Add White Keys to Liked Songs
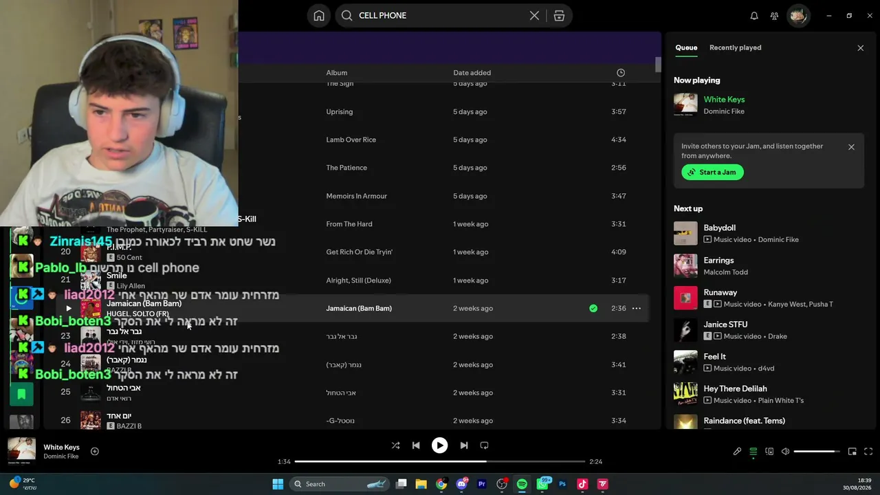Viewport: 880px width, 495px height. point(95,452)
